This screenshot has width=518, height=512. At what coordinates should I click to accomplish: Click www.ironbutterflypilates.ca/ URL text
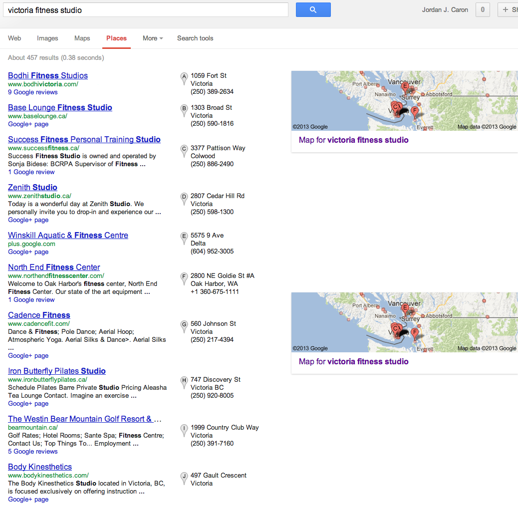coord(47,380)
